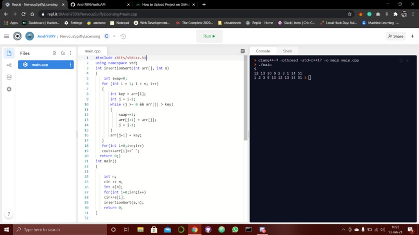Click the Repl.it logo icon
Image resolution: width=419 pixels, height=235 pixels.
(17, 36)
